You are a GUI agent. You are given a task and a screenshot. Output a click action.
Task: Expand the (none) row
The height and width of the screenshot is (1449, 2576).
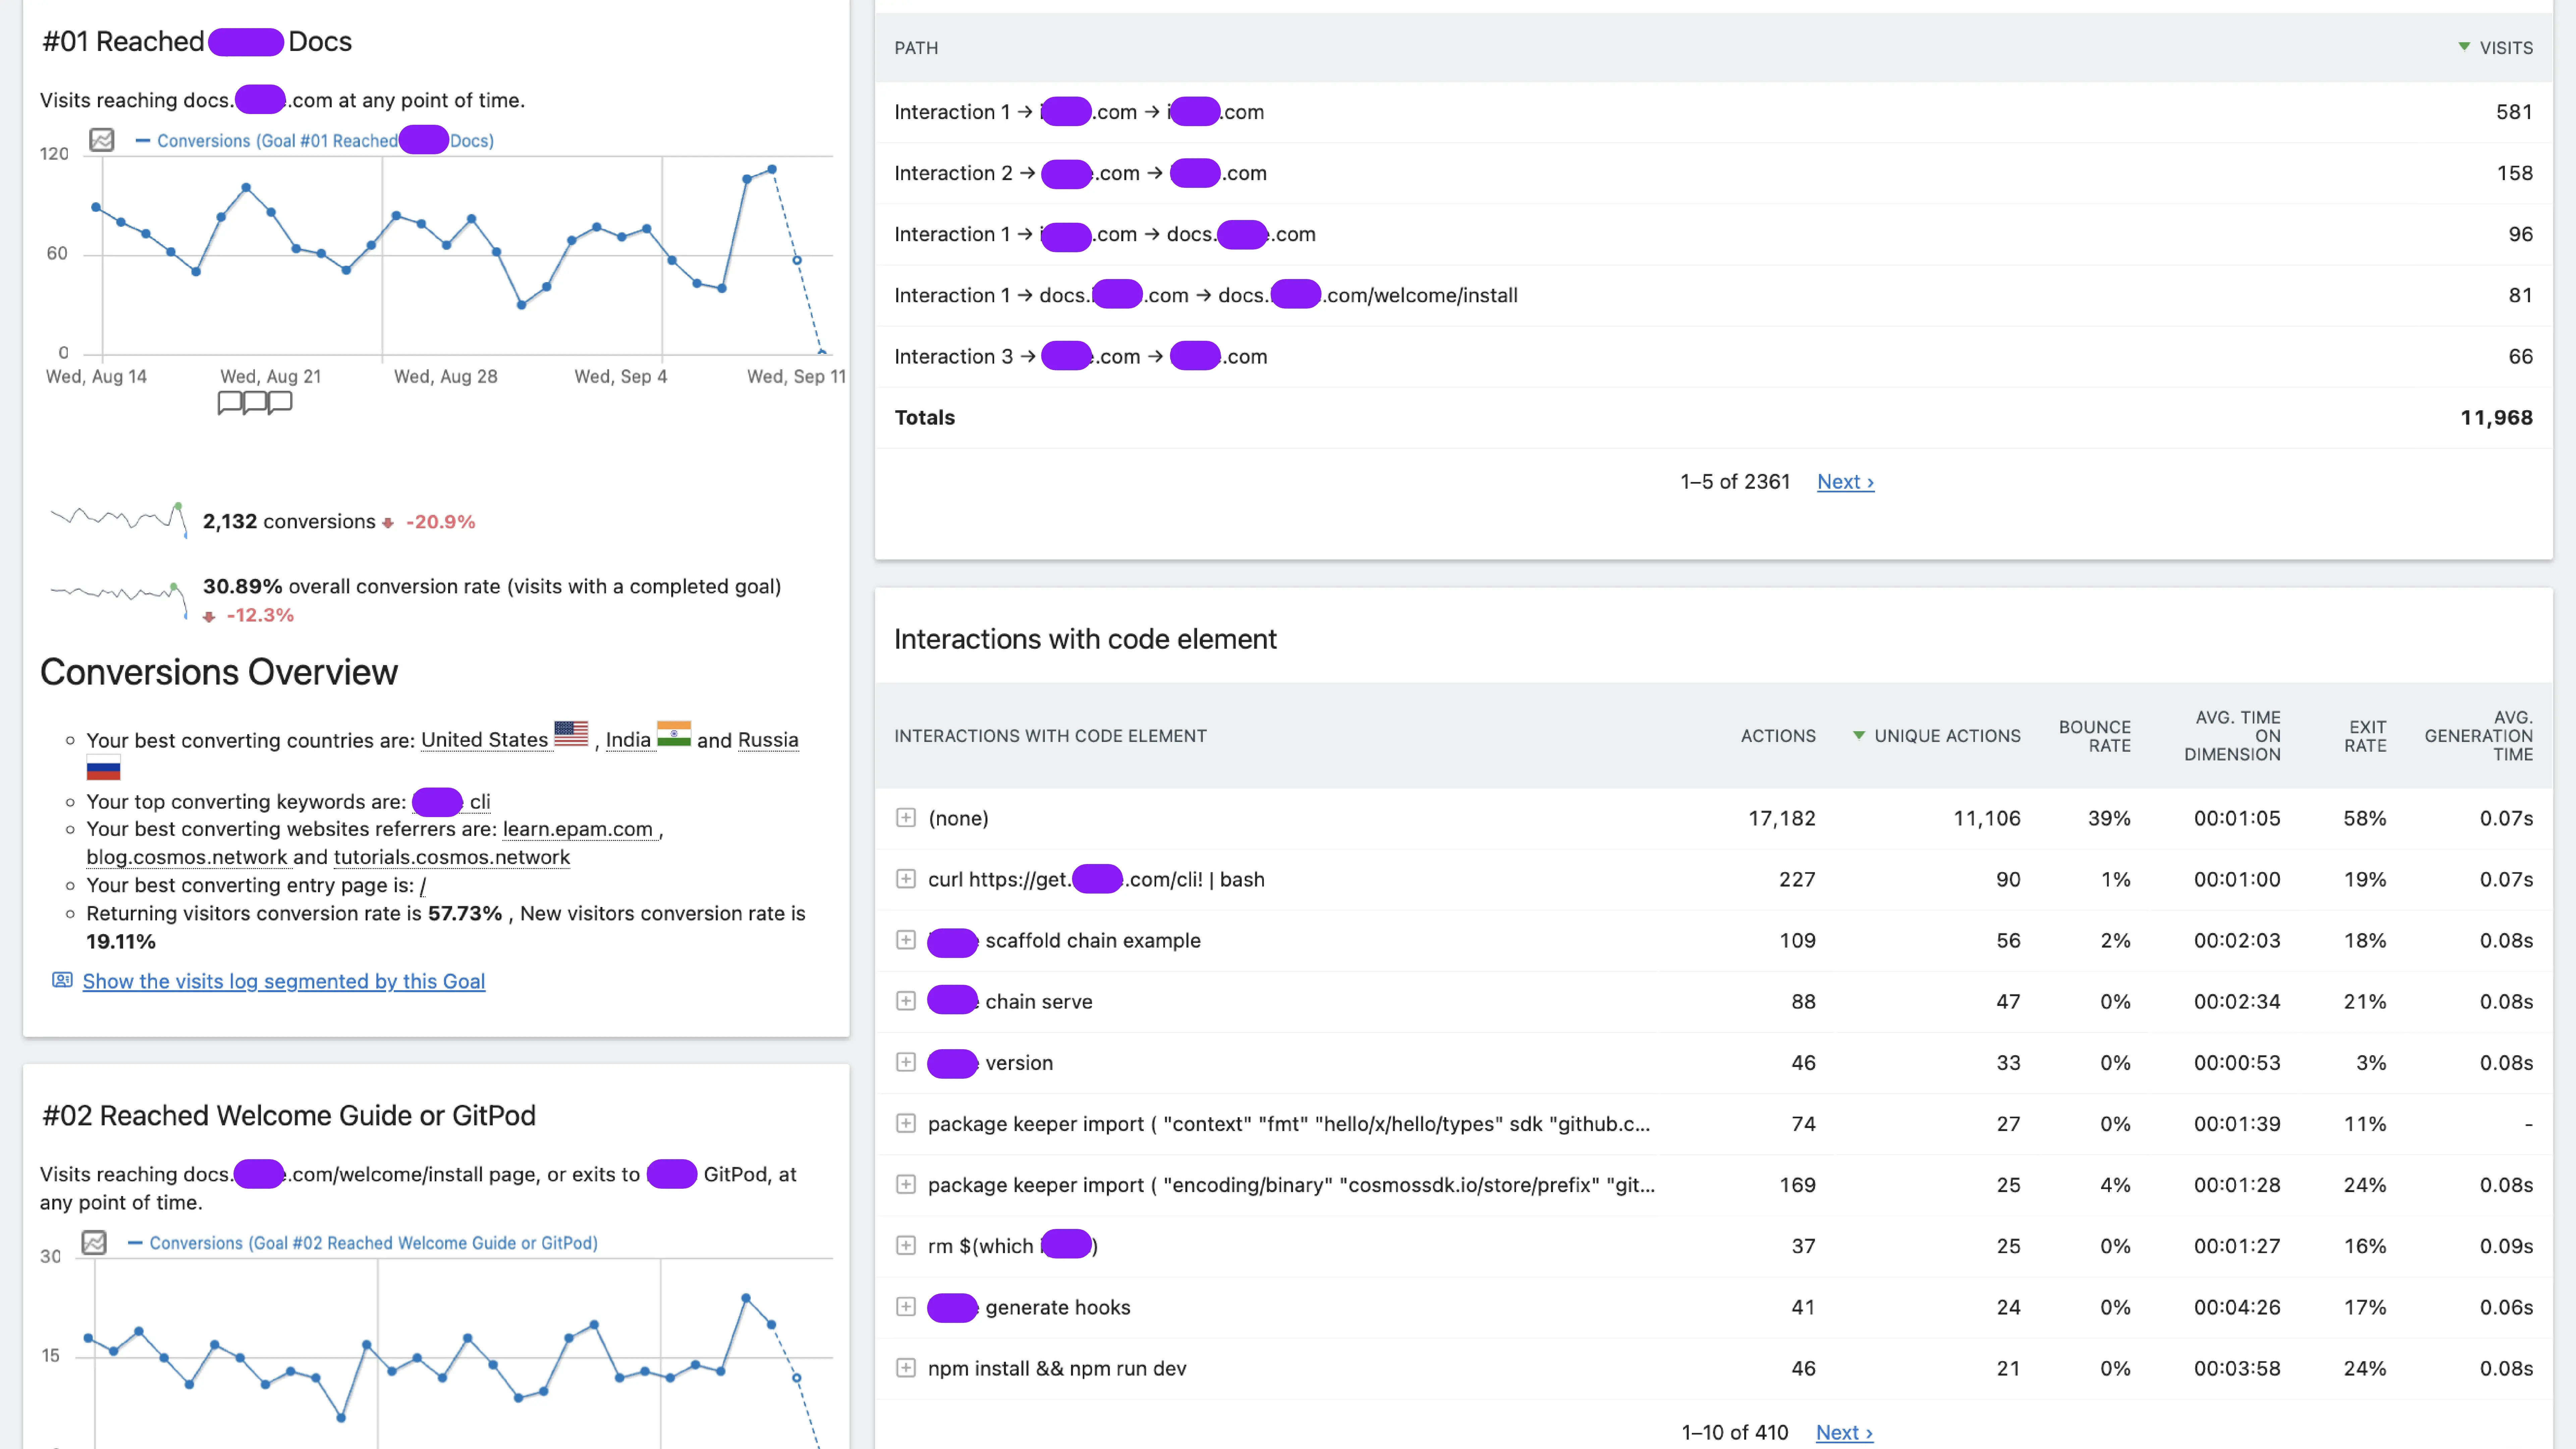(906, 818)
